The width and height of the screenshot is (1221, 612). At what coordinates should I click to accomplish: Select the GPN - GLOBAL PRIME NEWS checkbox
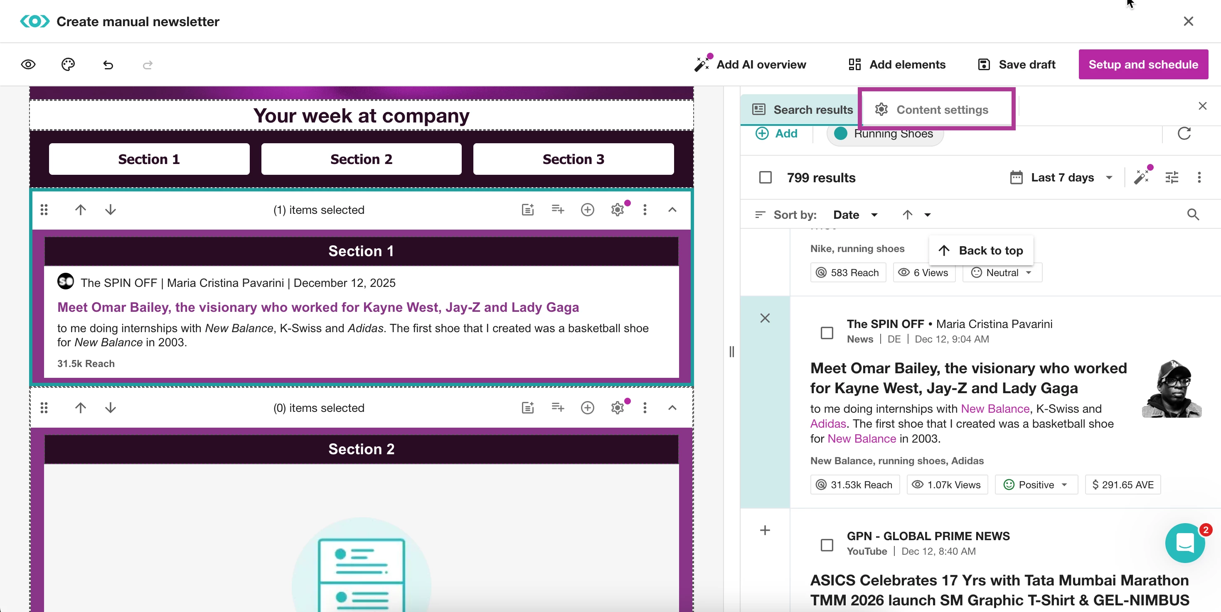(827, 545)
